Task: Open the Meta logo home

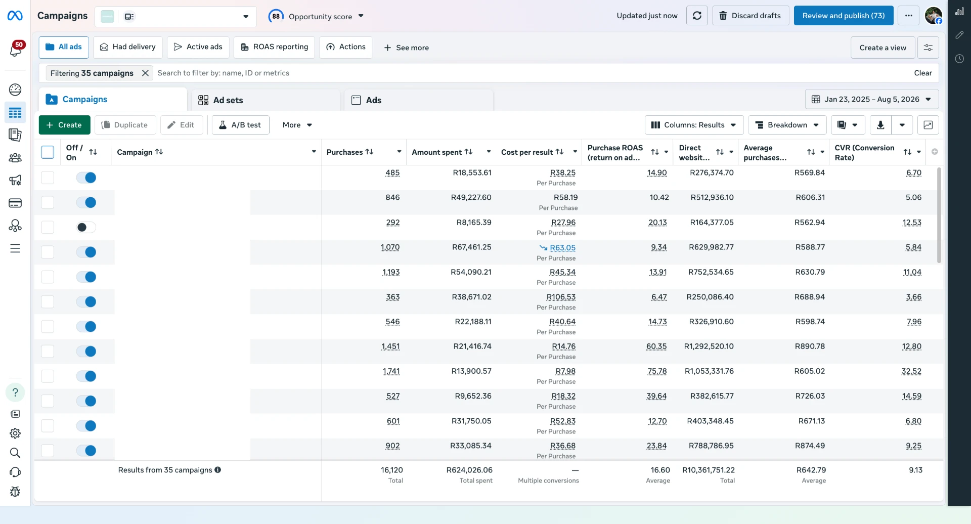Action: pos(15,16)
